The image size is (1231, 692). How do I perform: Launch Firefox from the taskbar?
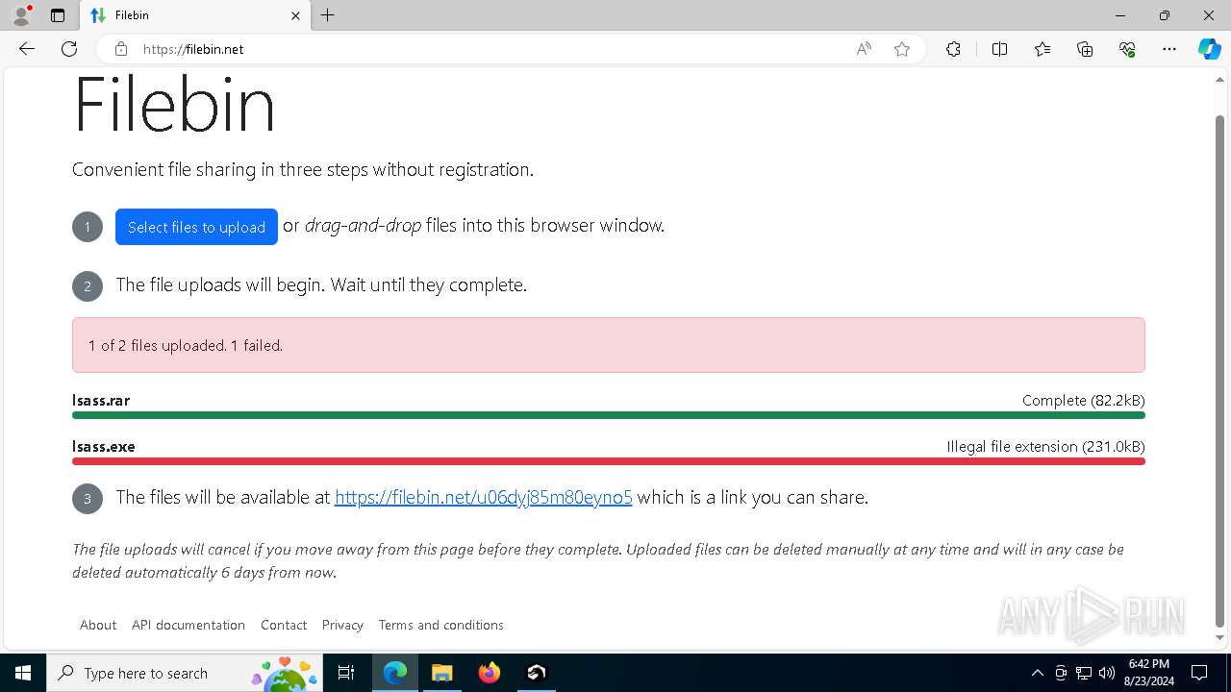click(490, 673)
